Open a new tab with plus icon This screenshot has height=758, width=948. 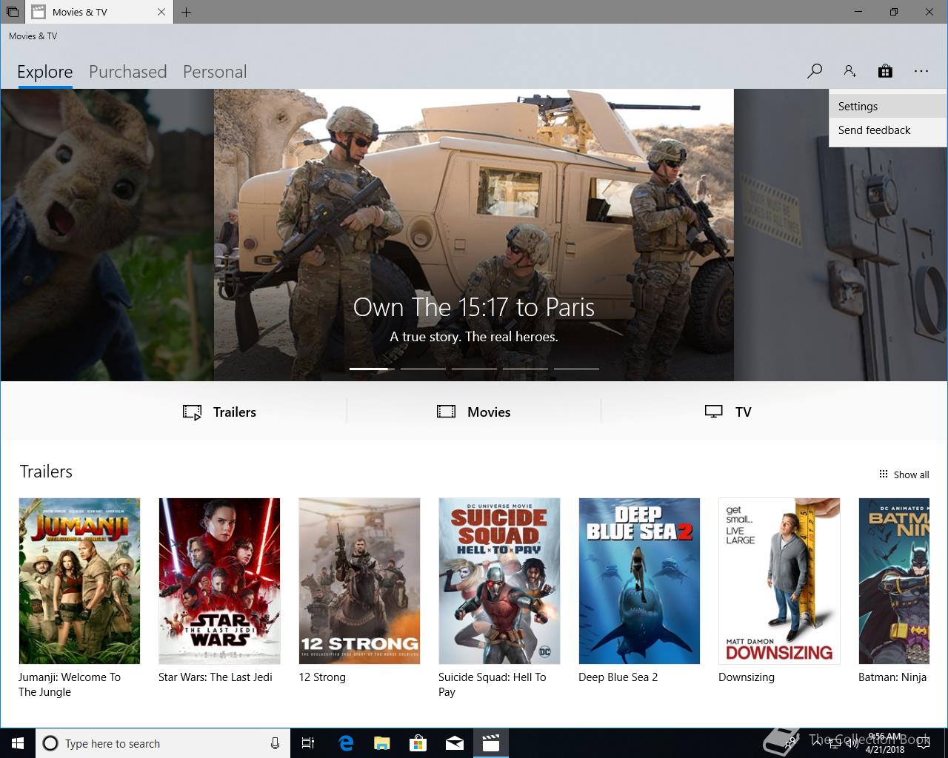187,12
